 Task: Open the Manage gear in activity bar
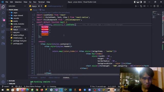click(3, 82)
